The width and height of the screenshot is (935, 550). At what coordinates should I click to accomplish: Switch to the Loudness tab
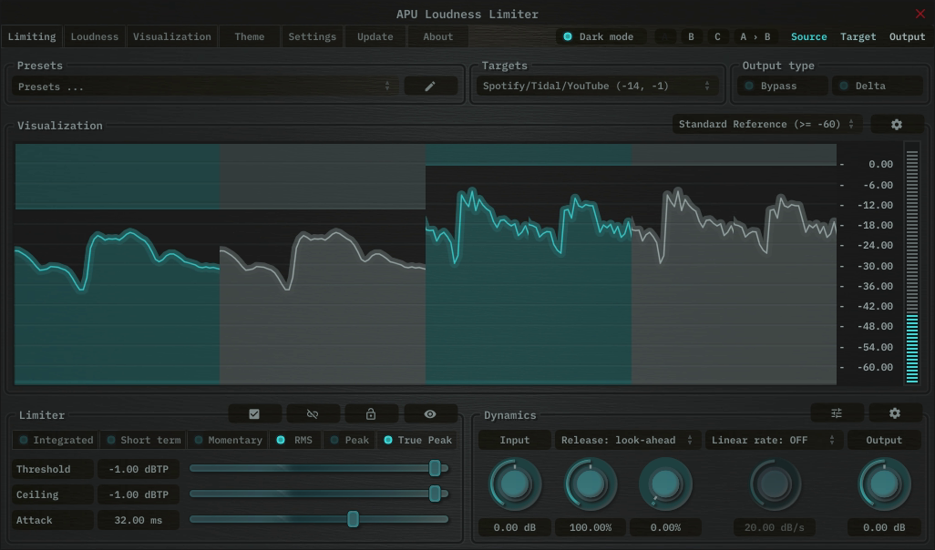point(95,37)
